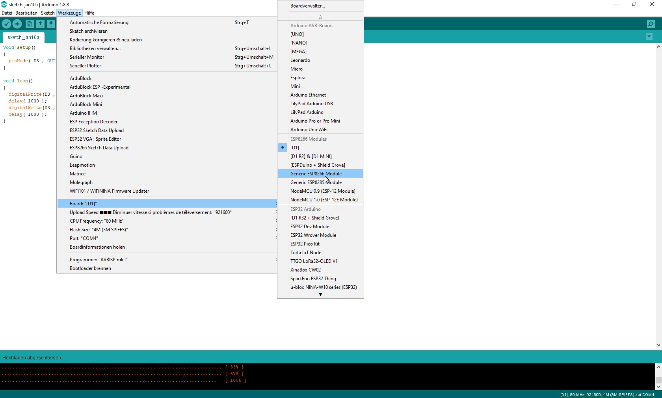The height and width of the screenshot is (398, 662).
Task: Click the Upload arrow icon
Action: point(17,24)
